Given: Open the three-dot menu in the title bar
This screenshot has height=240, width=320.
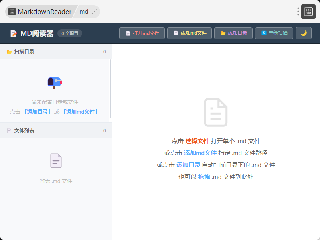Looking at the screenshot, I should coord(298,12).
